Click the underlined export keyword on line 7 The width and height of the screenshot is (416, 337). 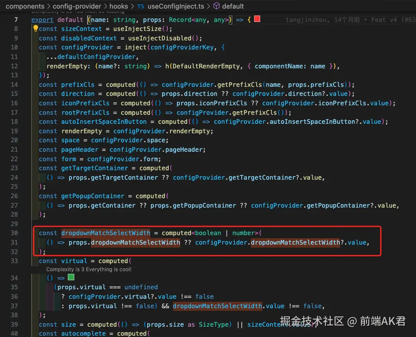pyautogui.click(x=42, y=20)
